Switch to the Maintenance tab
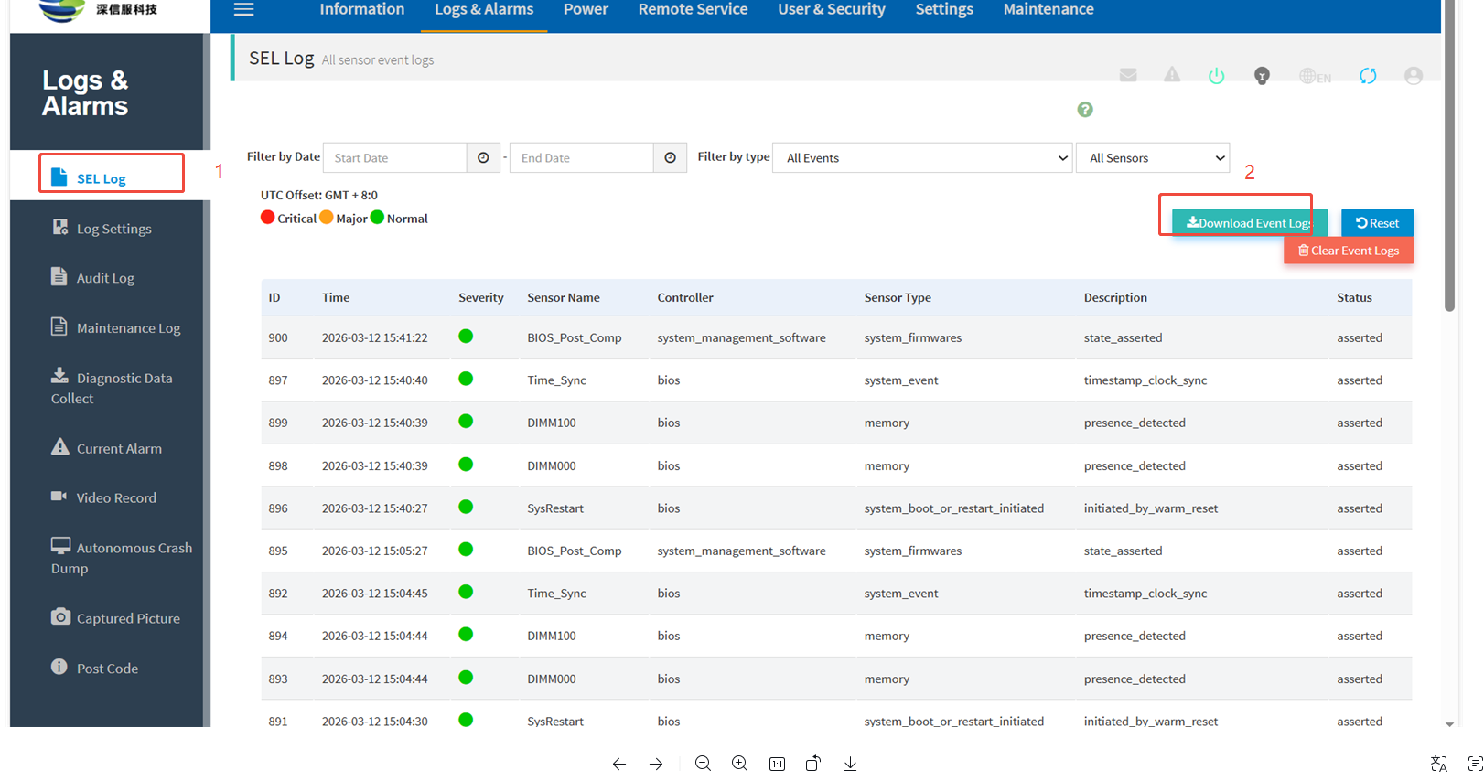1484x781 pixels. [1048, 10]
